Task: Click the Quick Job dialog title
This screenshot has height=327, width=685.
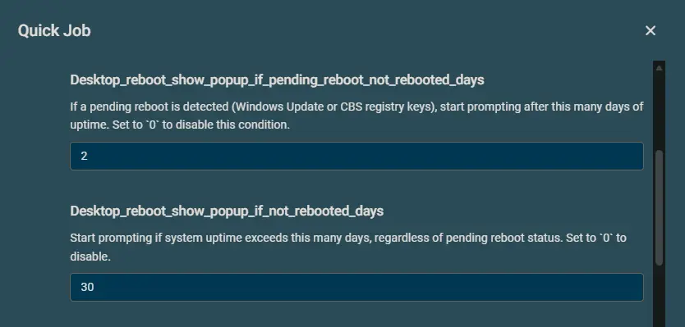Action: [54, 30]
